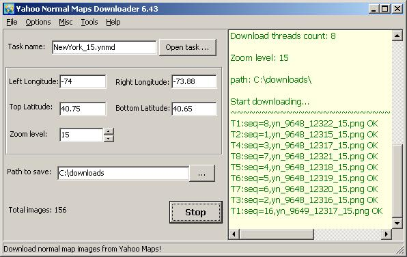The height and width of the screenshot is (257, 407).
Task: Click status bar text about Yahoo Maps
Action: (82, 249)
